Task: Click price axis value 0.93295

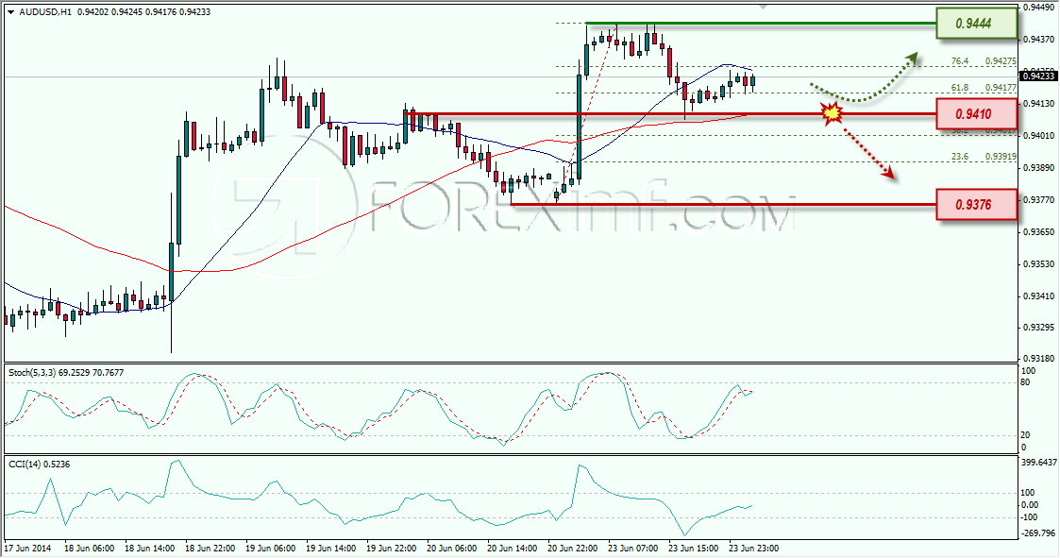Action: click(x=1037, y=328)
